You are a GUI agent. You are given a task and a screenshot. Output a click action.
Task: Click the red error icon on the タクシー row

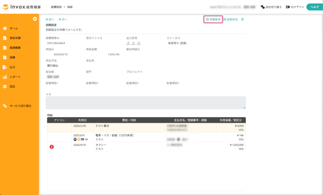[52, 147]
